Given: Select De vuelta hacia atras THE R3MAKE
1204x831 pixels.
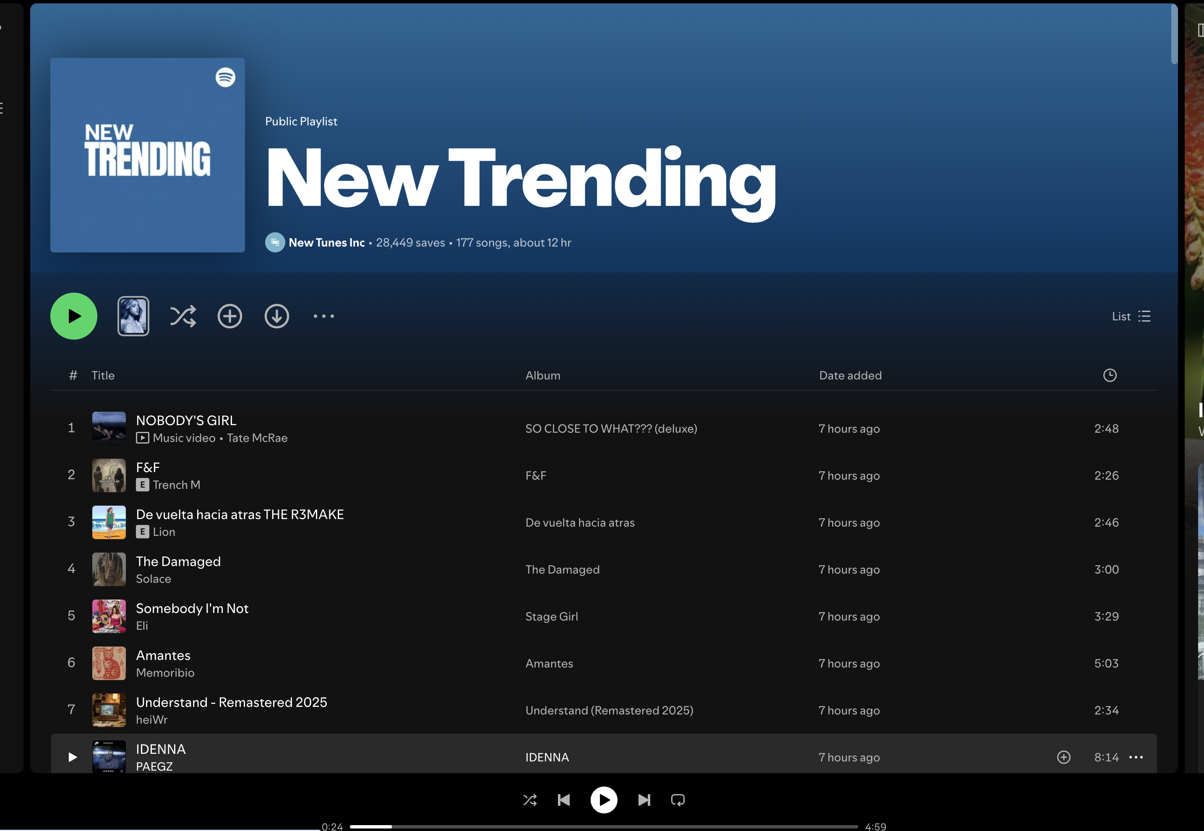Looking at the screenshot, I should point(240,514).
